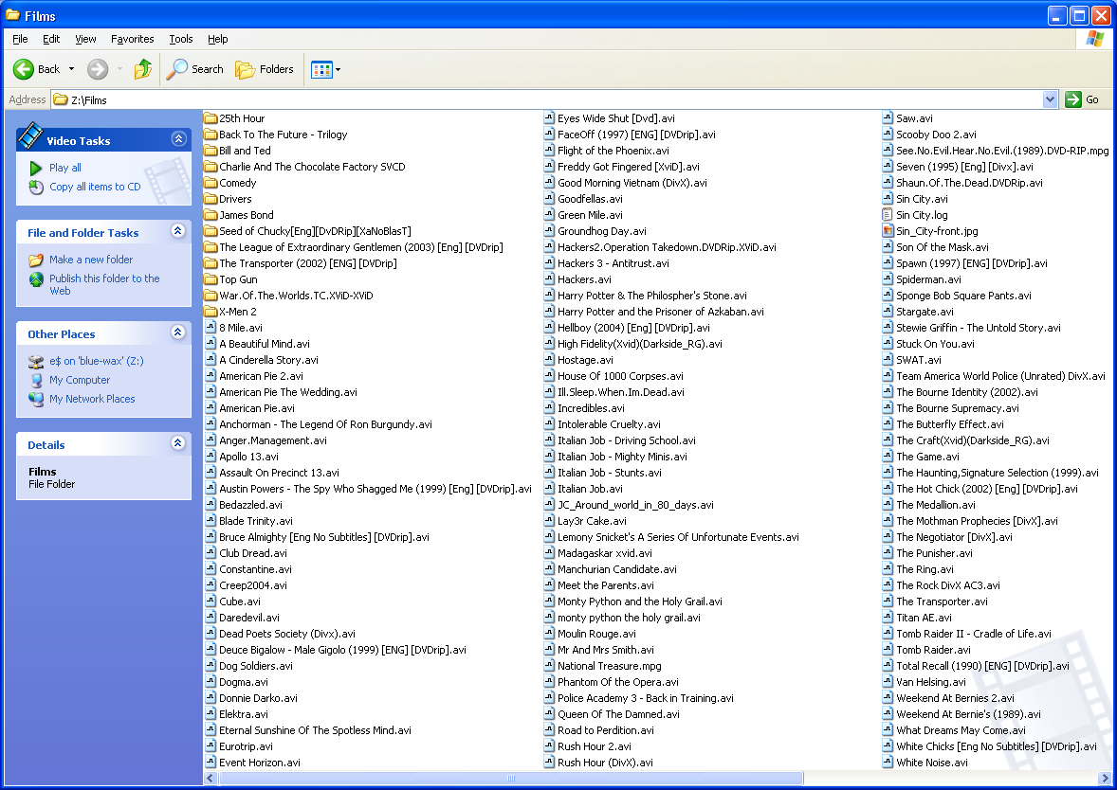This screenshot has height=790, width=1117.
Task: Select Goodfellas.avi file icon
Action: (548, 199)
